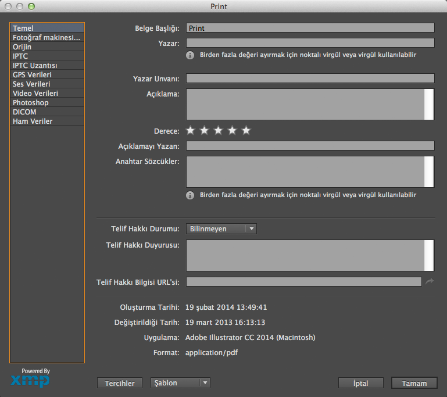Open the Şablon dropdown menu
The width and height of the screenshot is (447, 397).
(180, 382)
